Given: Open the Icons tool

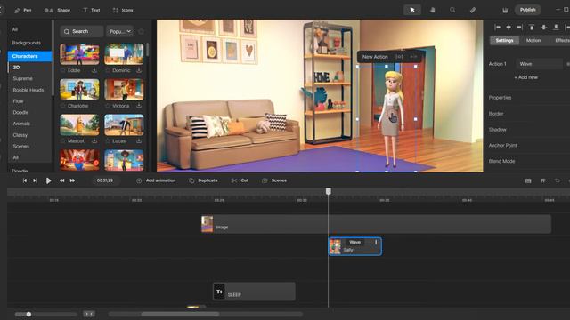Looking at the screenshot, I should (x=123, y=10).
